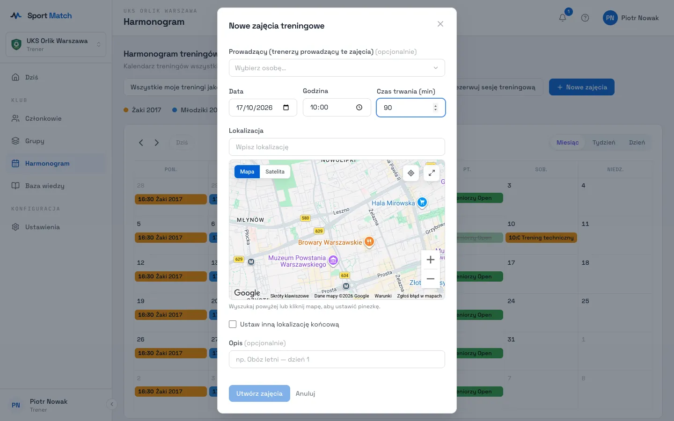
Task: Go to previous month in calendar
Action: coord(141,143)
